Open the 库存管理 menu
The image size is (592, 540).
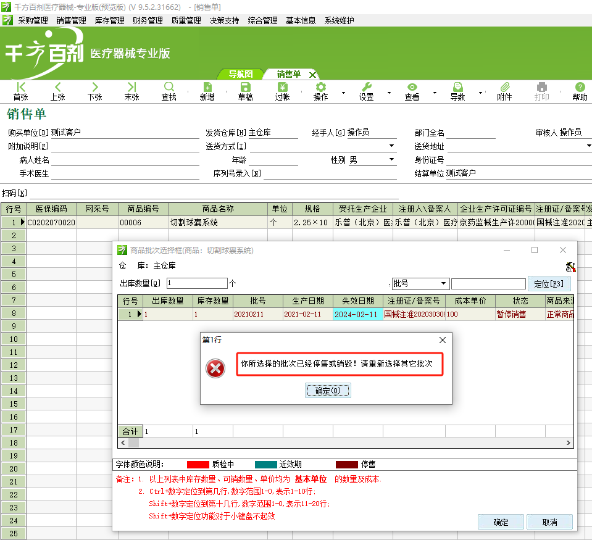pos(109,20)
